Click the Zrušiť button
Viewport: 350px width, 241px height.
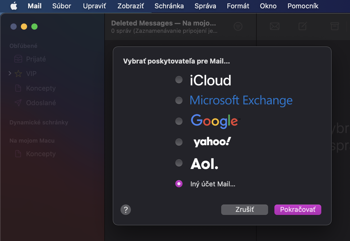[244, 210]
